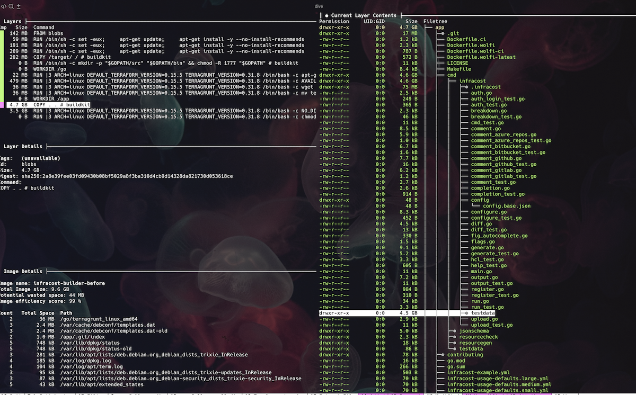Select the 479 MB RUN layer
Viewport: 636px width, 395px height.
click(159, 81)
